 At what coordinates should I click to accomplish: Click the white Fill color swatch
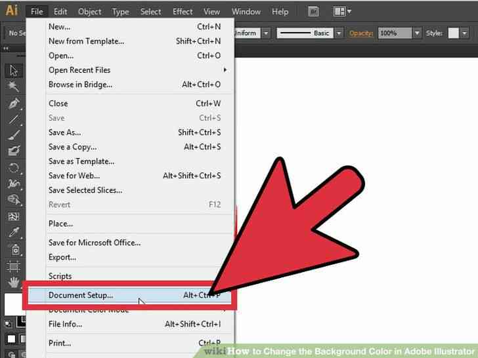[14, 304]
